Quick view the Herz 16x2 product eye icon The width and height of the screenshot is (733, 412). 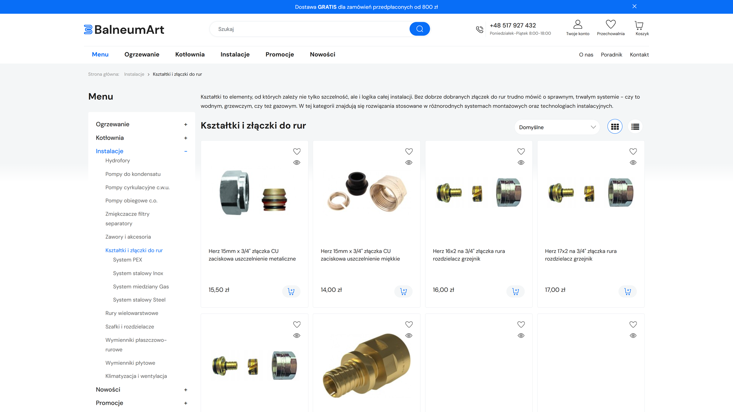pyautogui.click(x=521, y=163)
